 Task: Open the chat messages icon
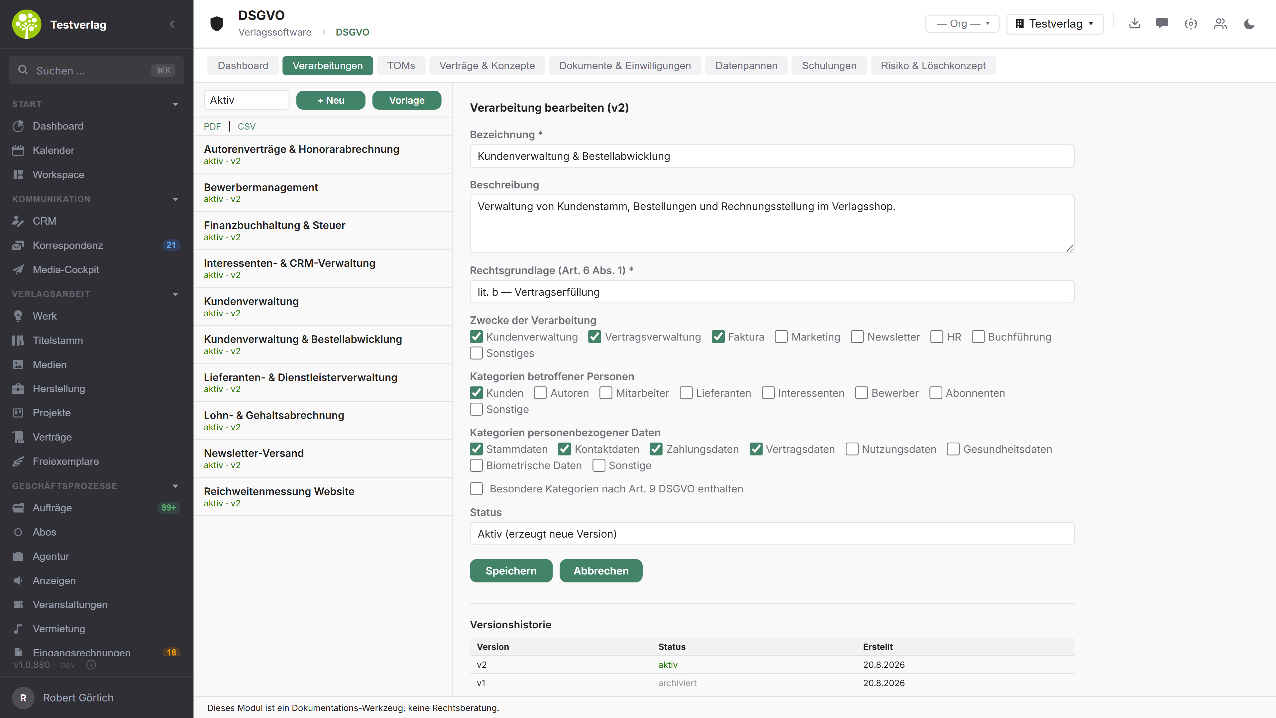[1162, 23]
